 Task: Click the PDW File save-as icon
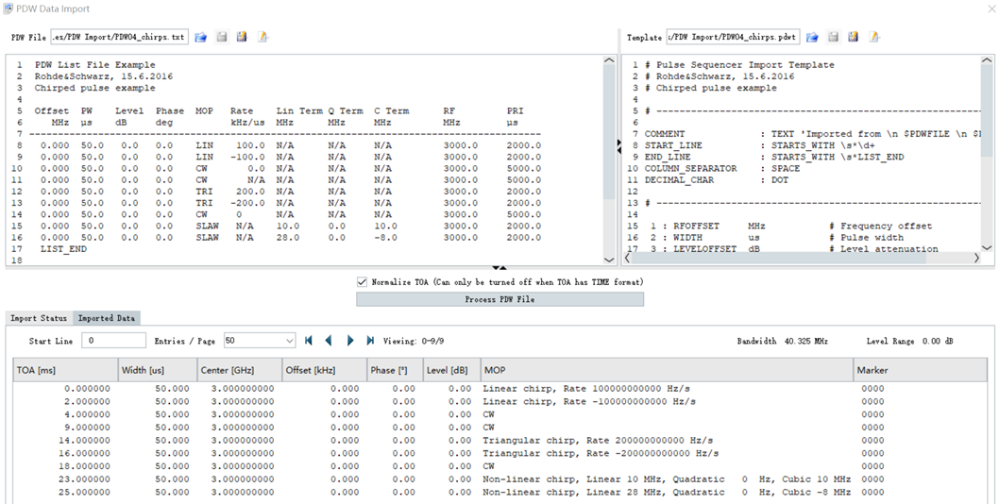coord(242,38)
